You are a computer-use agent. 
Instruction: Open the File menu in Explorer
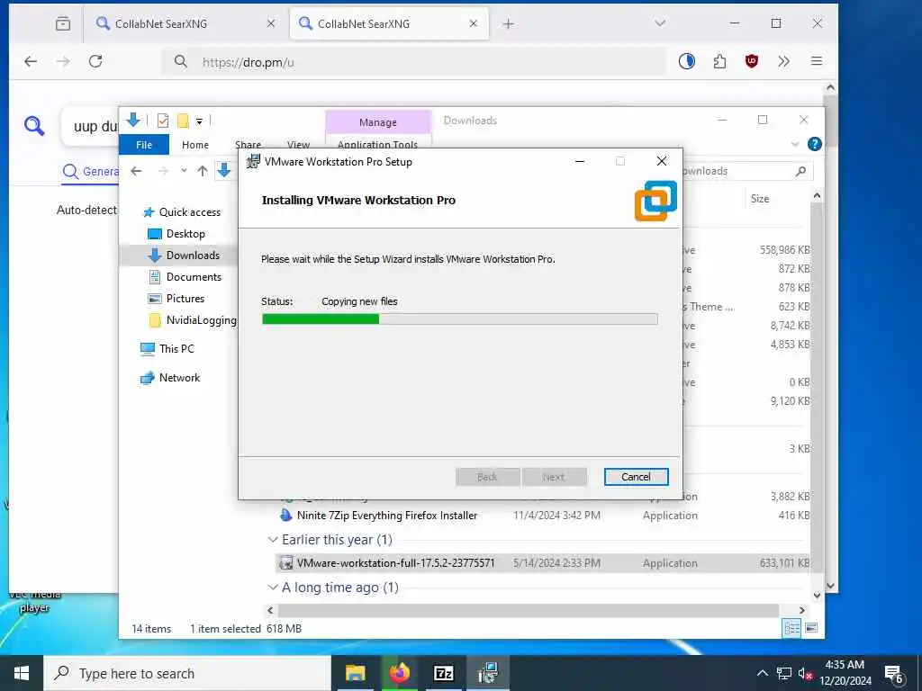144,145
